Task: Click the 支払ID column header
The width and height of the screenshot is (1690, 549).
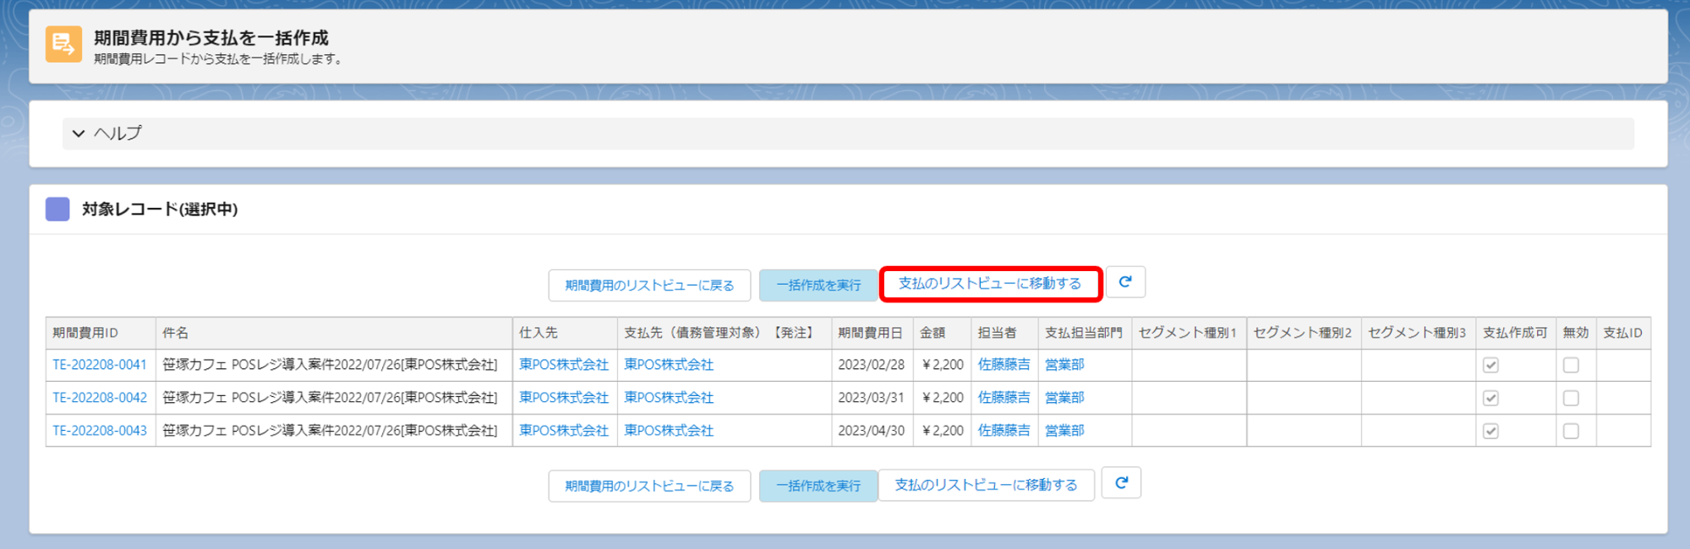Action: [x=1622, y=333]
